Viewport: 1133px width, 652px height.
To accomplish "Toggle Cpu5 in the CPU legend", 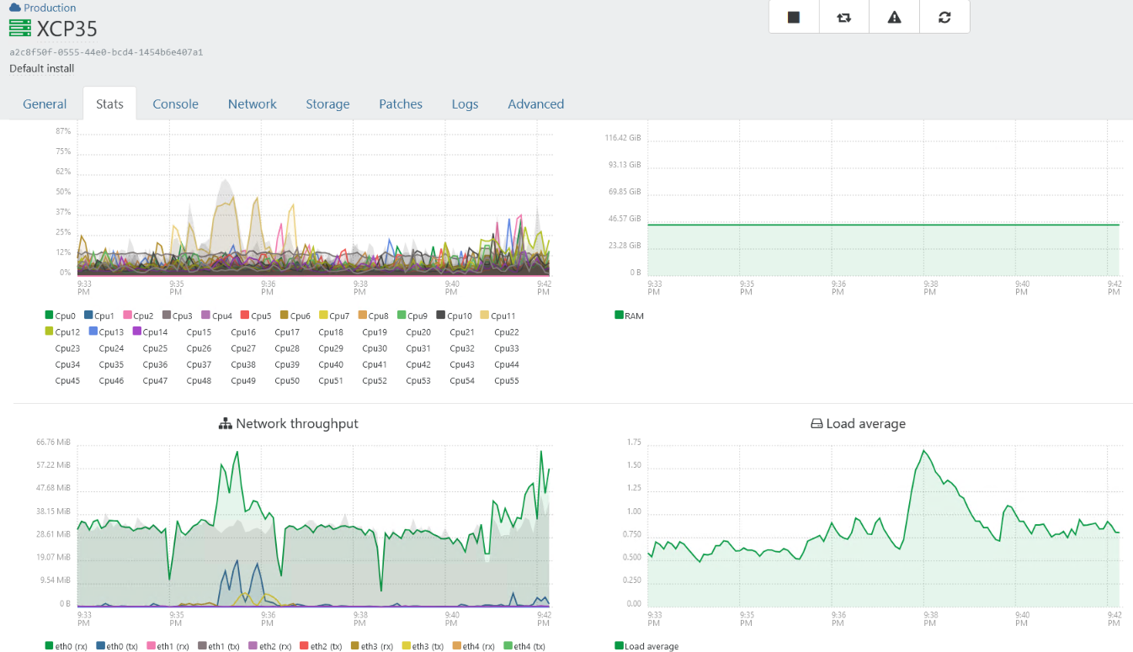I will pos(255,315).
